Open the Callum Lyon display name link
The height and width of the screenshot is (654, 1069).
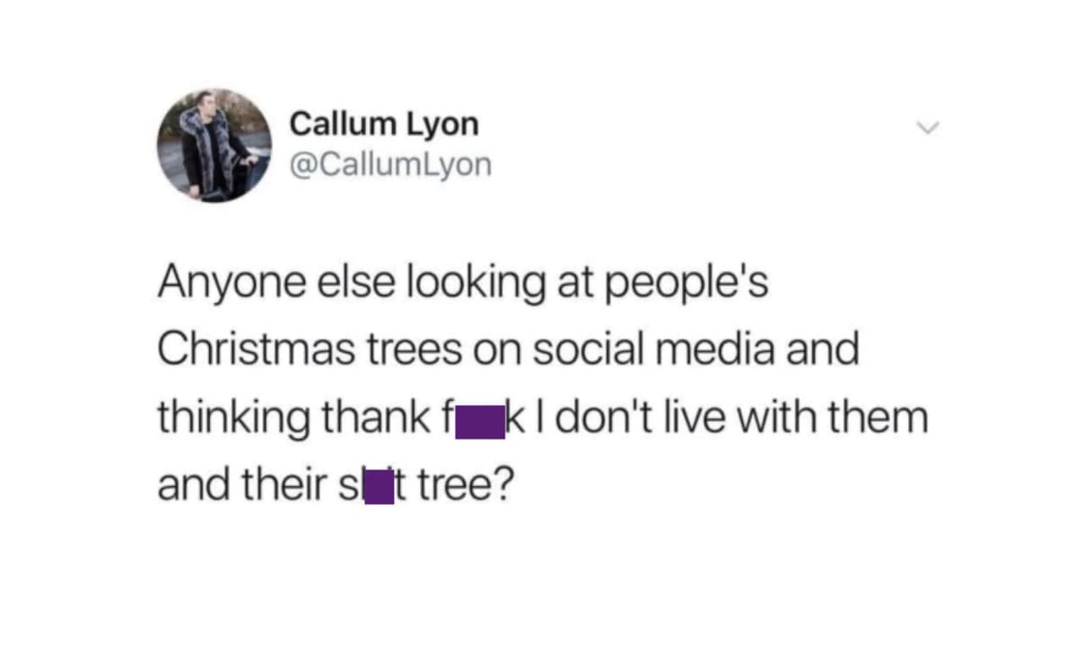[384, 125]
